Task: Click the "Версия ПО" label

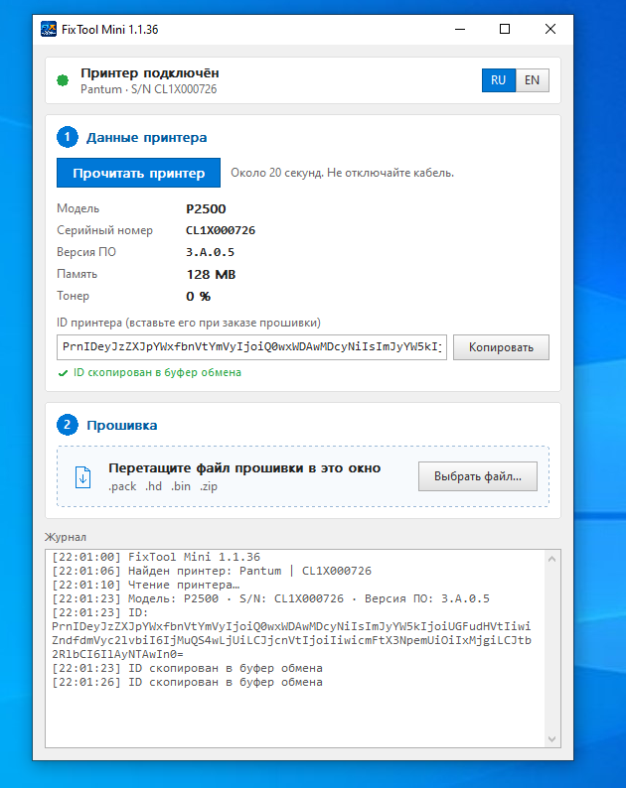Action: pyautogui.click(x=86, y=252)
